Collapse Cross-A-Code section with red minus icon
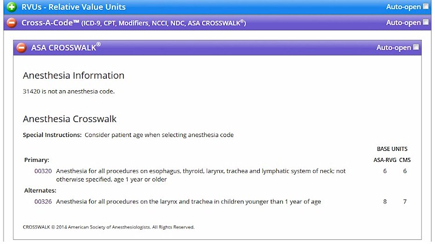This screenshot has height=244, width=435. click(12, 23)
